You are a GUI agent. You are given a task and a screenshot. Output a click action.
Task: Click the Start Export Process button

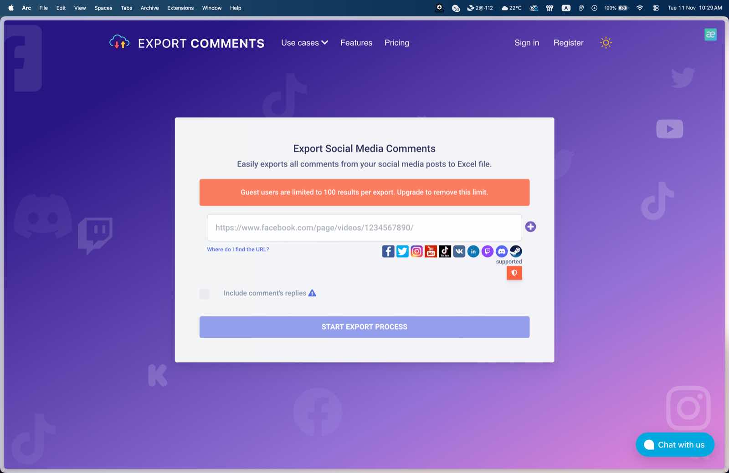tap(364, 327)
